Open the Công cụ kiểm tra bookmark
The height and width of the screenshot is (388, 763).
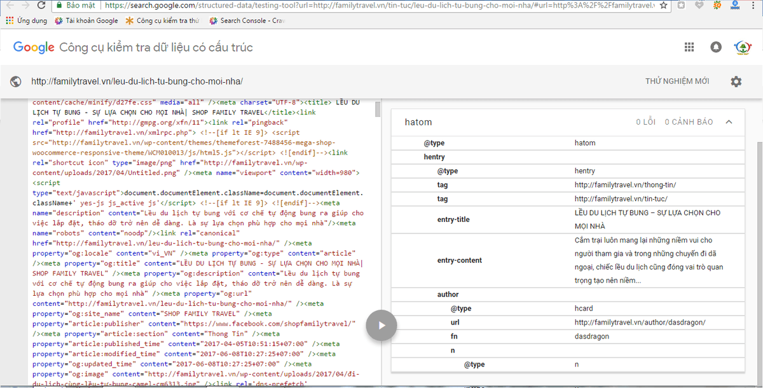(x=163, y=21)
